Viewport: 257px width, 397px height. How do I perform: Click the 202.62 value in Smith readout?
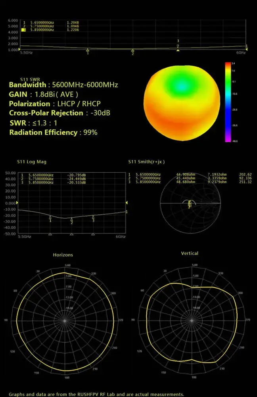pos(245,174)
